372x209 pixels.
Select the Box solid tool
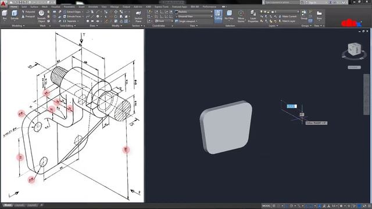coord(5,15)
